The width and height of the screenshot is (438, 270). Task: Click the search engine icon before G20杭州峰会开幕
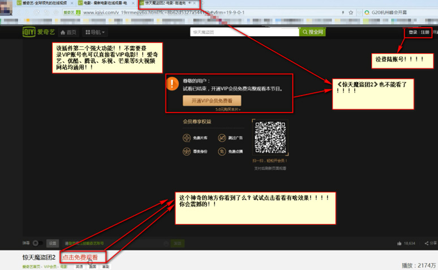point(367,12)
